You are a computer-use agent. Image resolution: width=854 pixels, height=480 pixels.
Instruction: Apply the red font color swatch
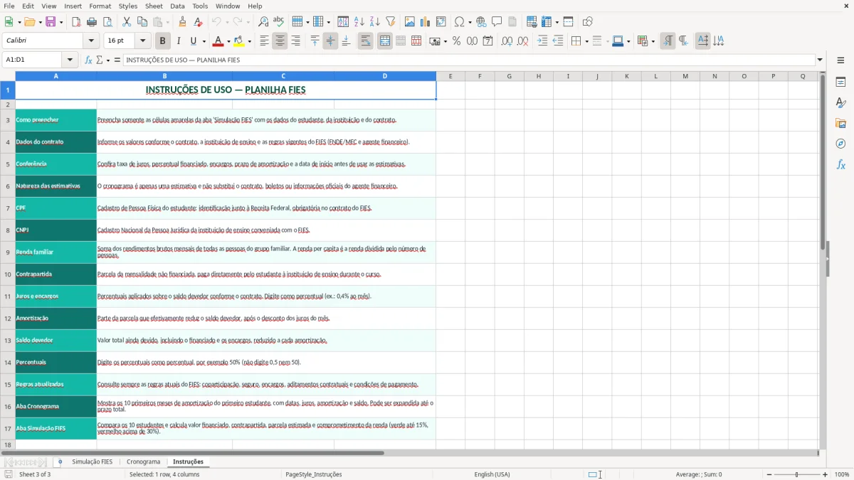[x=218, y=41]
